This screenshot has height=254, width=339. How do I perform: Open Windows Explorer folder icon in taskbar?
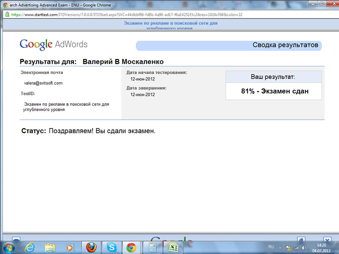coord(50,248)
